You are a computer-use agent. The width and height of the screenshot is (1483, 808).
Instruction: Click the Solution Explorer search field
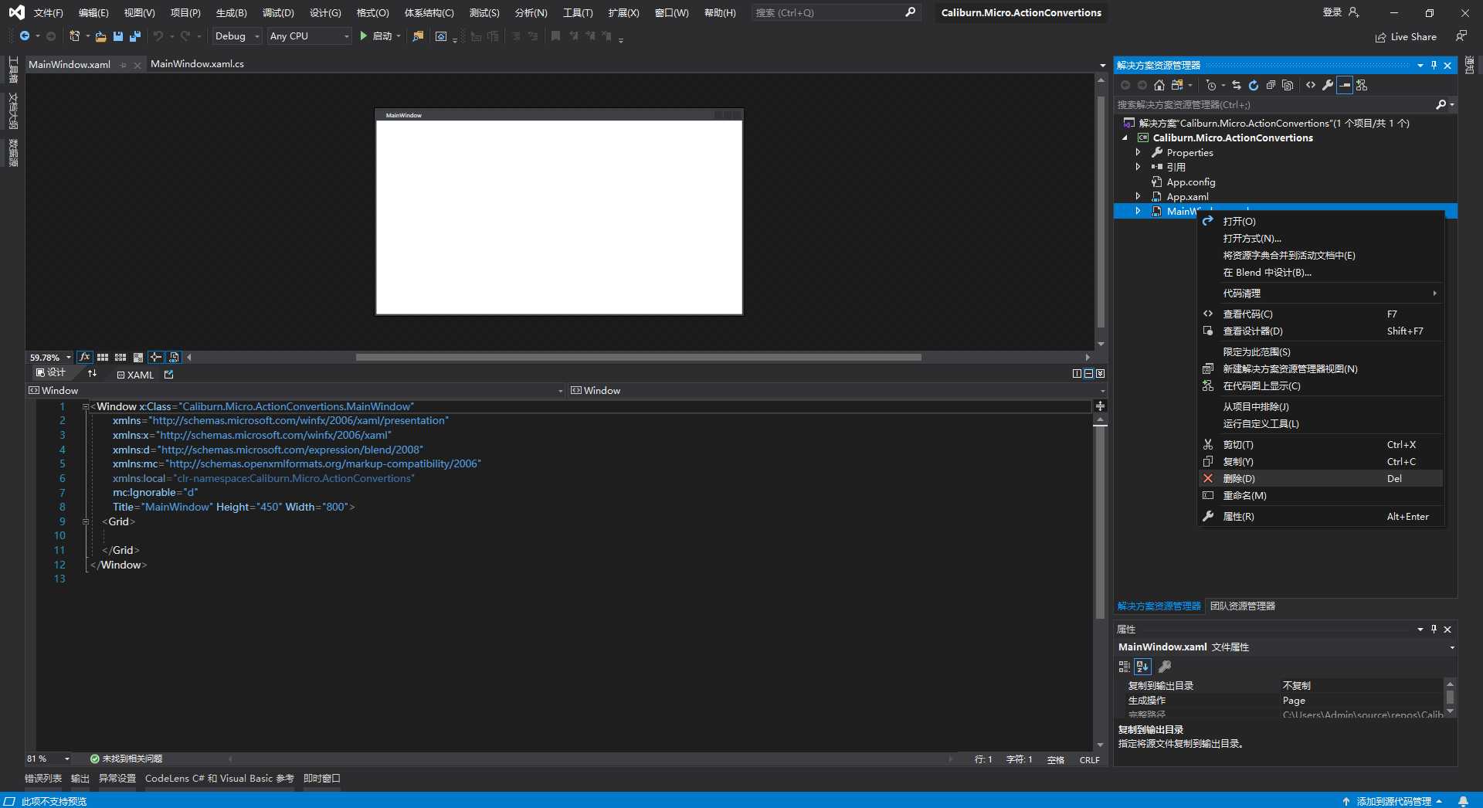1285,104
